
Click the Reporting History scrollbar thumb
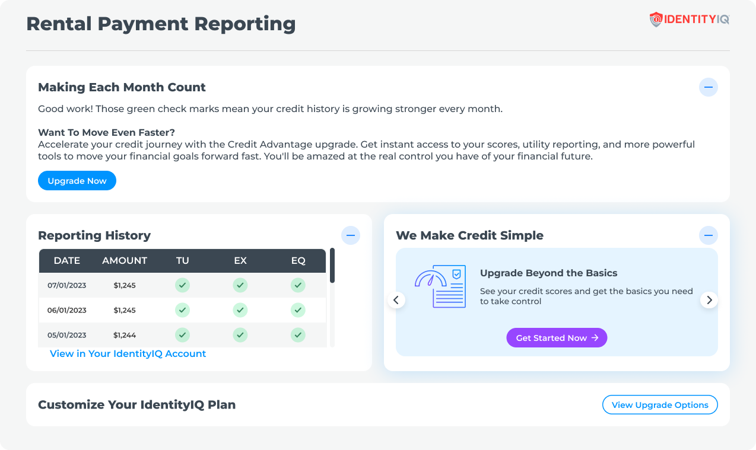click(332, 266)
